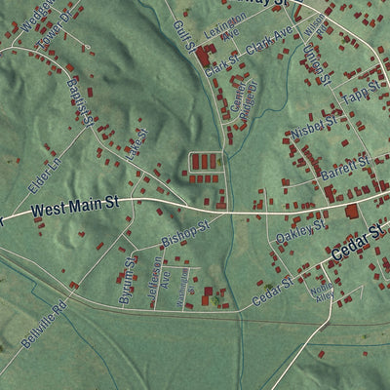Screen dimensions: 390x390
Task: Select the Clark Ave label
Action: coord(269,40)
